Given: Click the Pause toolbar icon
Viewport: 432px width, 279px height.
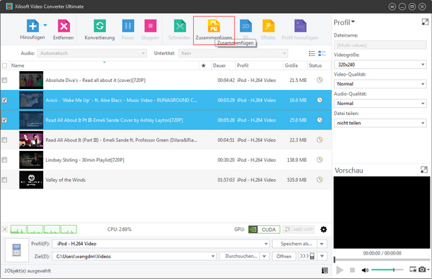Looking at the screenshot, I should [x=128, y=26].
